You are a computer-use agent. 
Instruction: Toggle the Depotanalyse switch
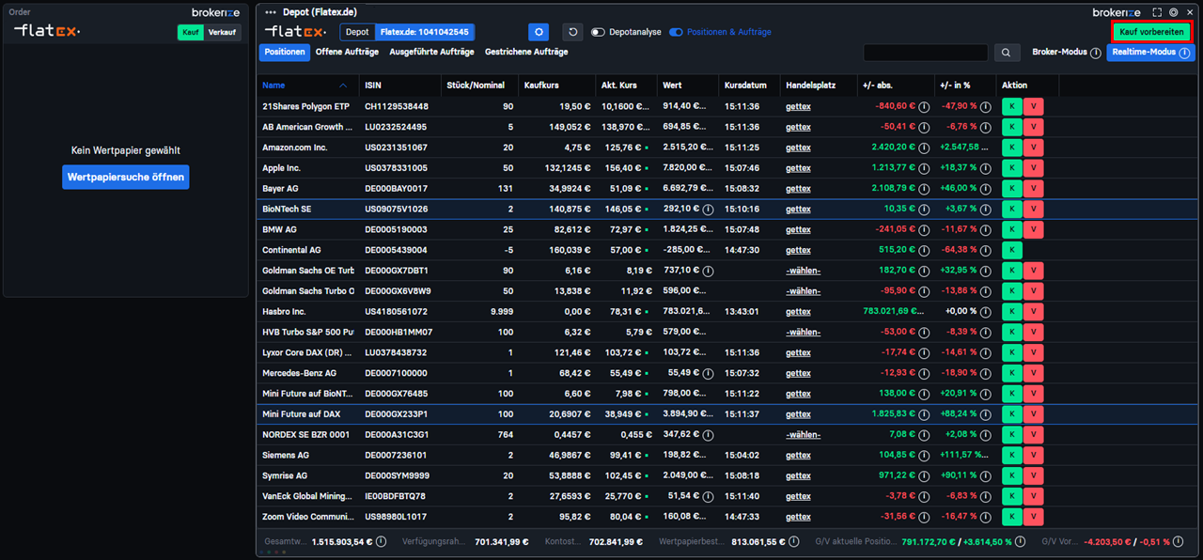tap(598, 32)
